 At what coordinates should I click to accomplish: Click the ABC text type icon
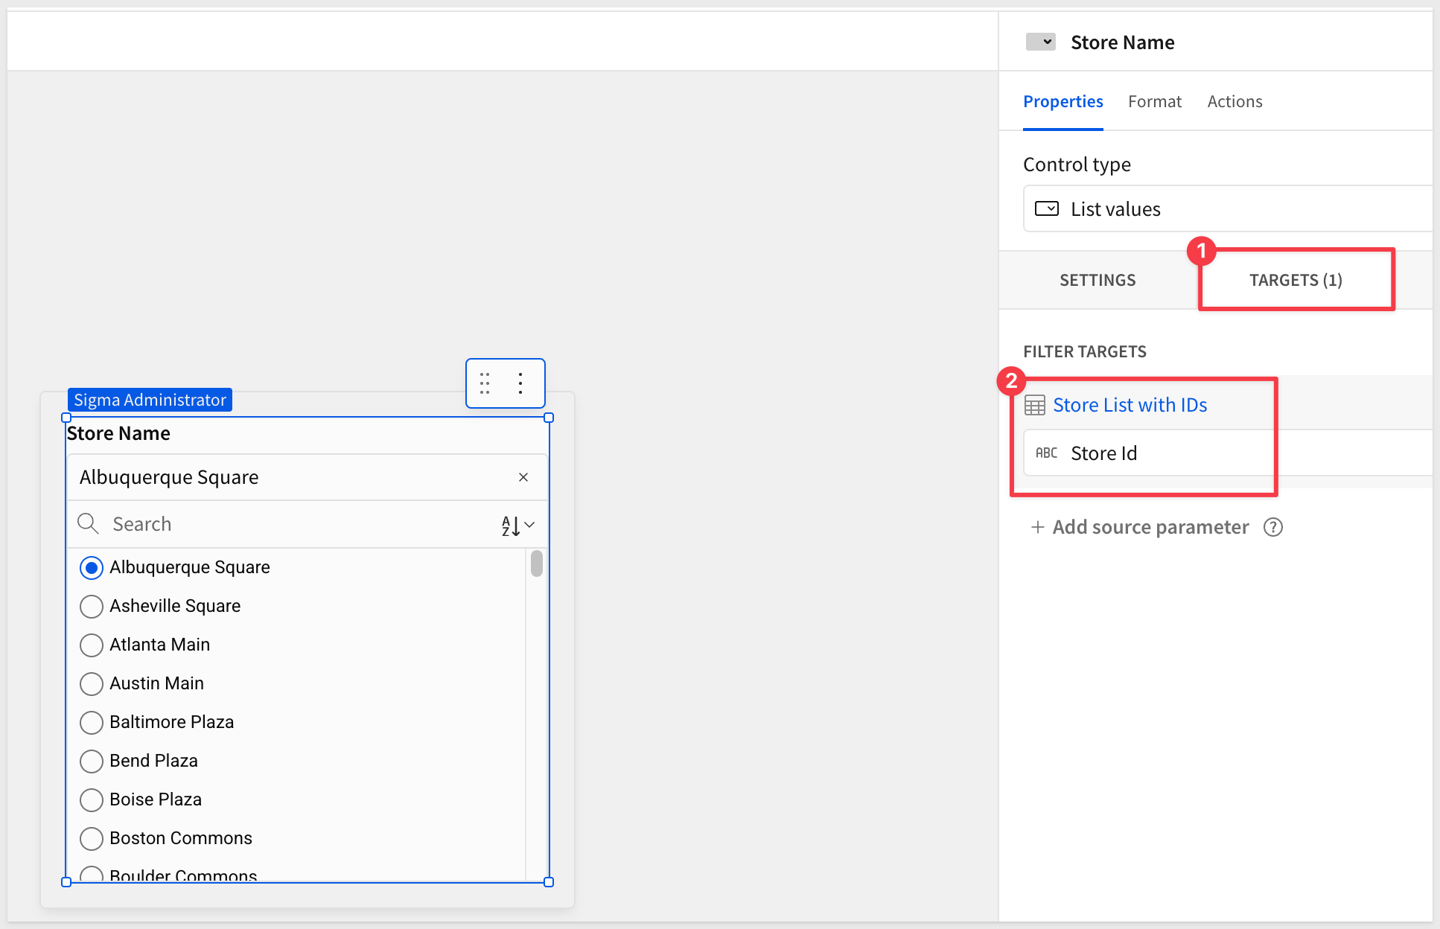1046,453
